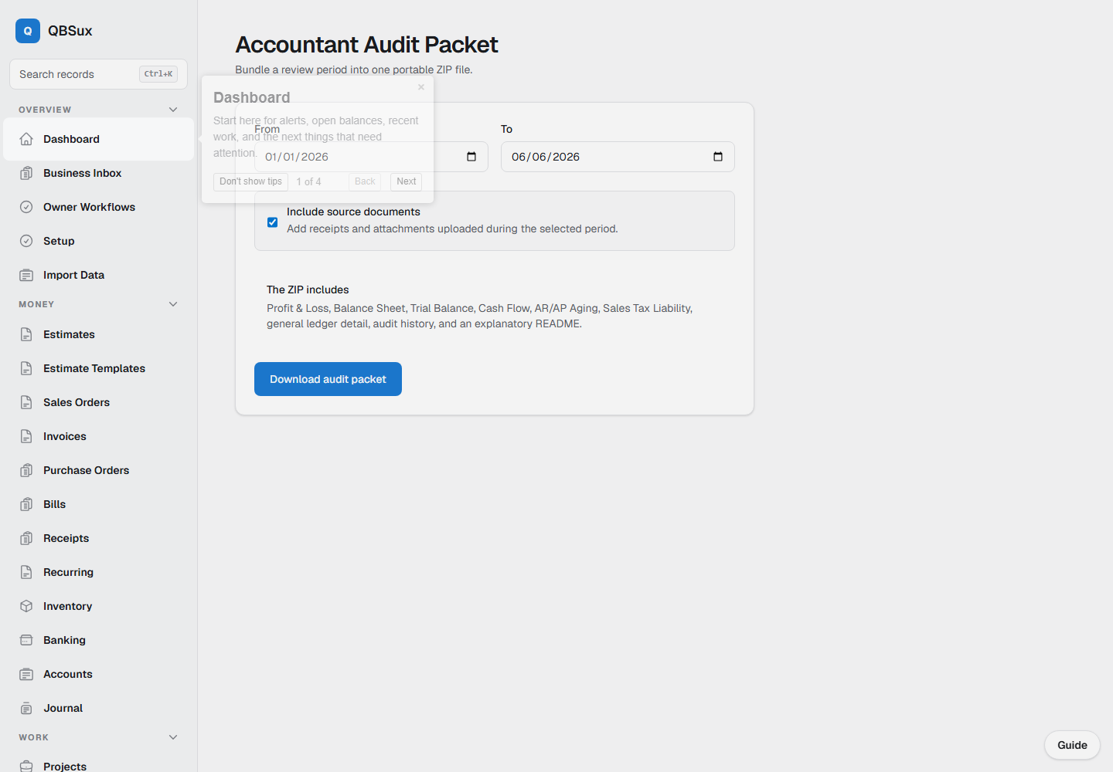The image size is (1113, 772).
Task: Click the Banking card icon
Action: [x=26, y=640]
